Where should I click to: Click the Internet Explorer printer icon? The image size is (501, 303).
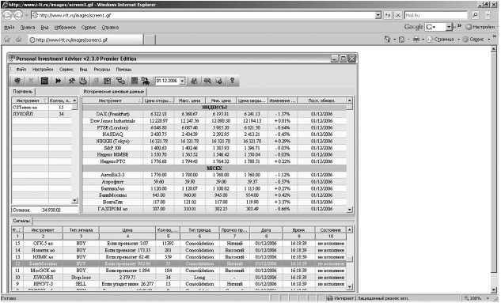point(416,40)
